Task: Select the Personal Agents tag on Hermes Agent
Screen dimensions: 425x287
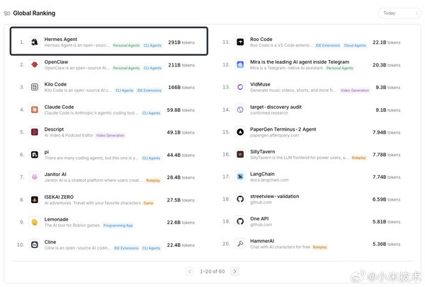Action: pos(126,45)
